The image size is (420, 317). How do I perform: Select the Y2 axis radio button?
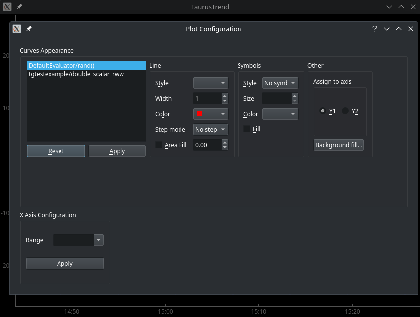345,111
